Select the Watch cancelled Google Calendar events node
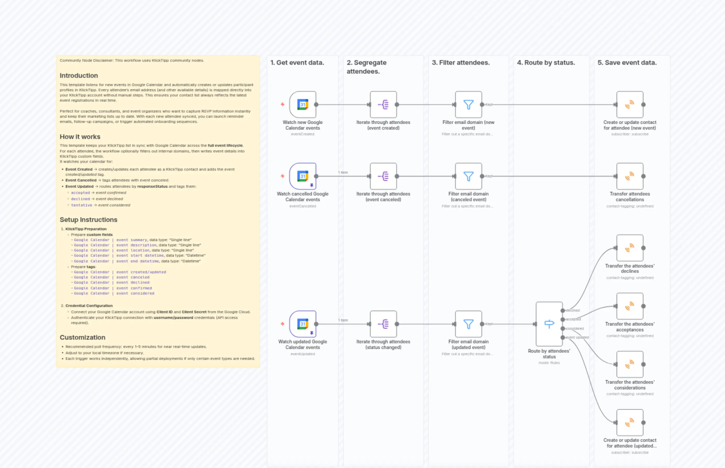Screen dimensions: 725x468 (303, 176)
